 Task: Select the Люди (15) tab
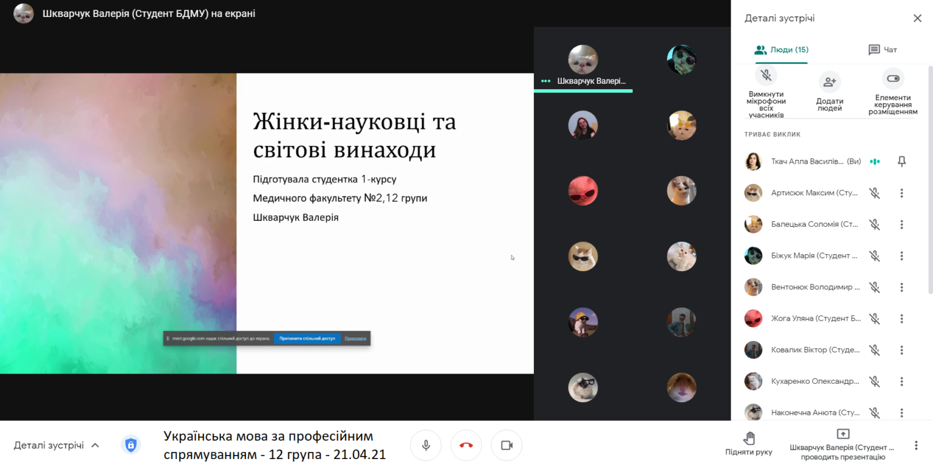click(x=781, y=50)
